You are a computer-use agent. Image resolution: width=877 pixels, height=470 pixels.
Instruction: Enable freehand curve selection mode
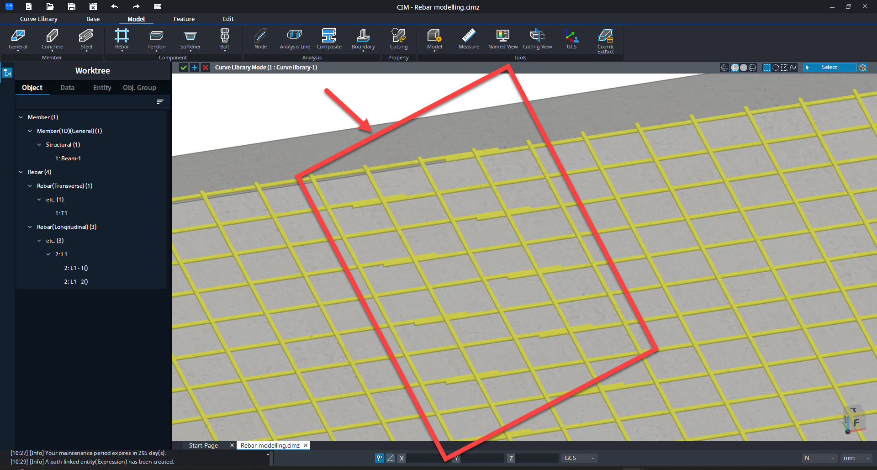793,68
